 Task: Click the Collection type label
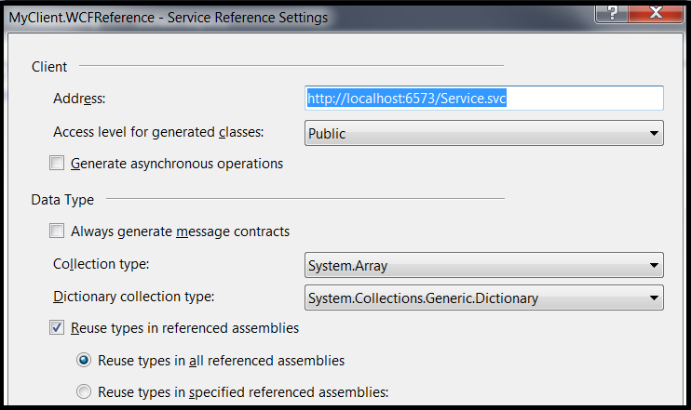tap(102, 264)
